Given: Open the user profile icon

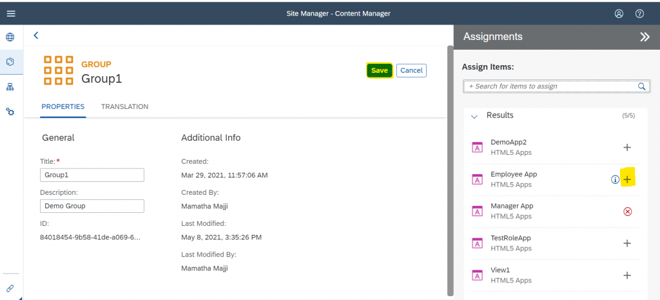Looking at the screenshot, I should coord(619,14).
